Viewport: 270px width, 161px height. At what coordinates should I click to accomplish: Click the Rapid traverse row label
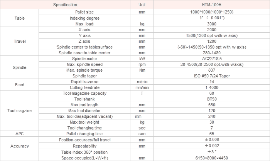pos(84,82)
